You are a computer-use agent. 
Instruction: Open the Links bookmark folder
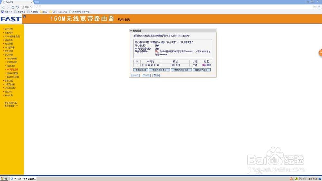pyautogui.click(x=43, y=12)
